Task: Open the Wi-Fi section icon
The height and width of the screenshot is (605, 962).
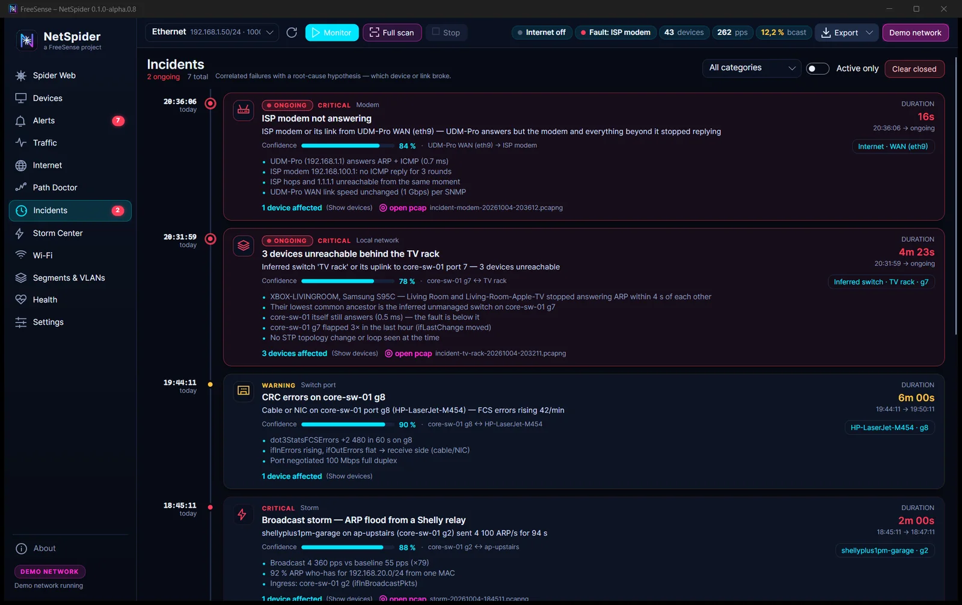Action: pos(21,256)
